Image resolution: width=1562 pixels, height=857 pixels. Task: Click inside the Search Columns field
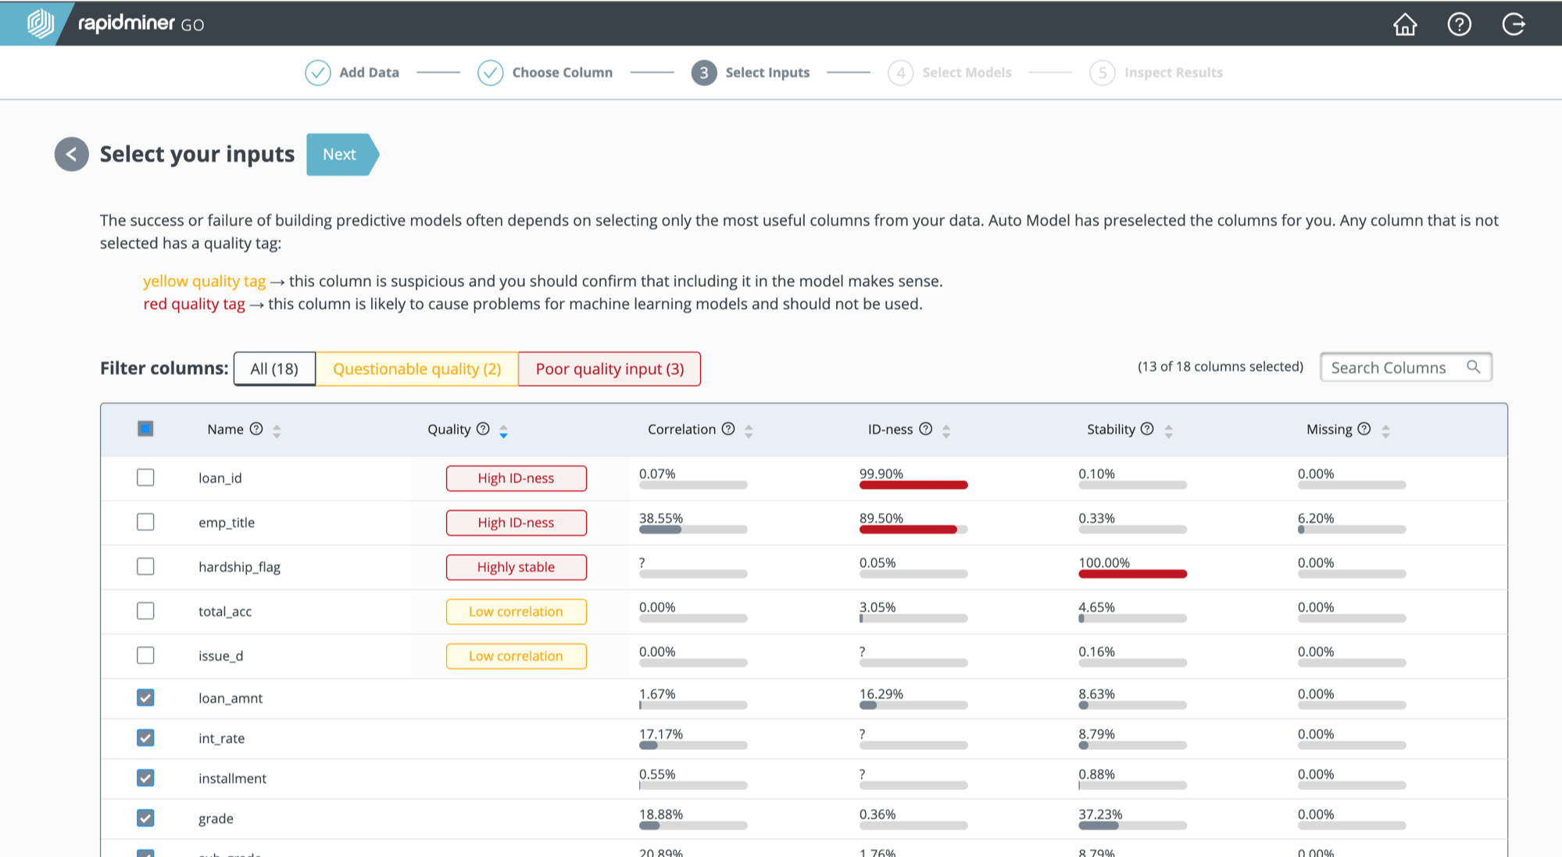pos(1391,367)
